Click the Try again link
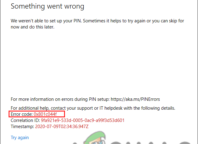Image resolution: width=198 pixels, height=144 pixels. (x=20, y=138)
